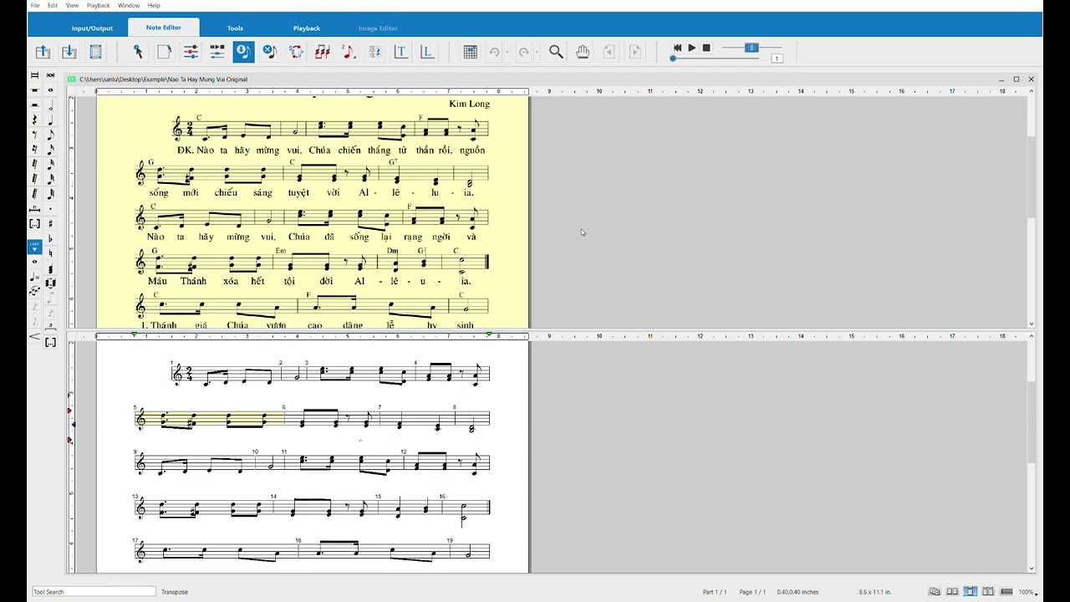
Task: Rewind playback to the beginning
Action: coord(678,48)
